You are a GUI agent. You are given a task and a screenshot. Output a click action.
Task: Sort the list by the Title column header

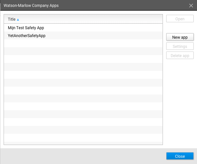tap(83, 19)
